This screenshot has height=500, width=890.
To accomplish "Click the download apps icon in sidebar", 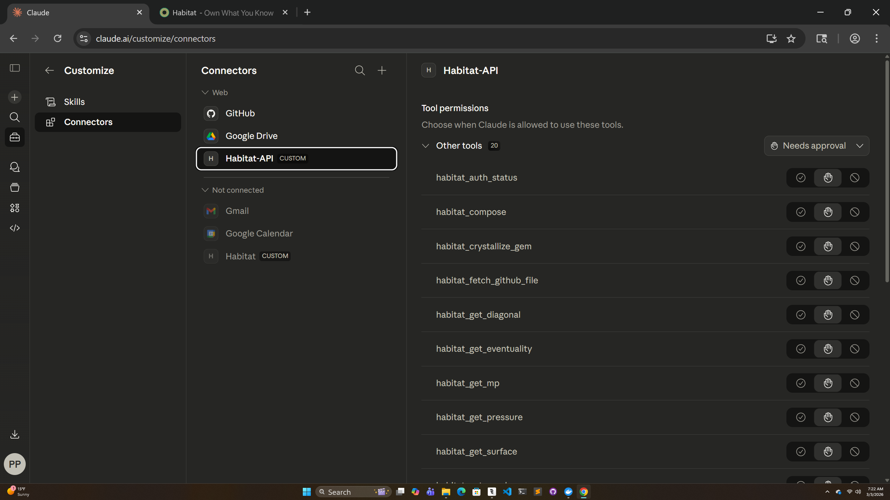I will tap(15, 434).
